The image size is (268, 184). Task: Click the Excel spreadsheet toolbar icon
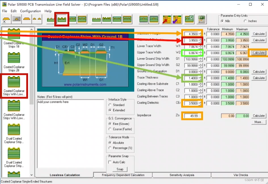point(189,19)
